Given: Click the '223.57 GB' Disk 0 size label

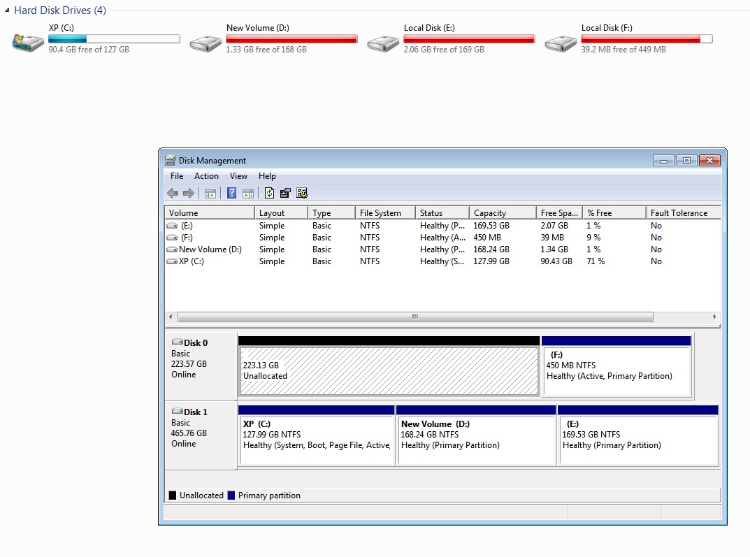Looking at the screenshot, I should point(189,364).
